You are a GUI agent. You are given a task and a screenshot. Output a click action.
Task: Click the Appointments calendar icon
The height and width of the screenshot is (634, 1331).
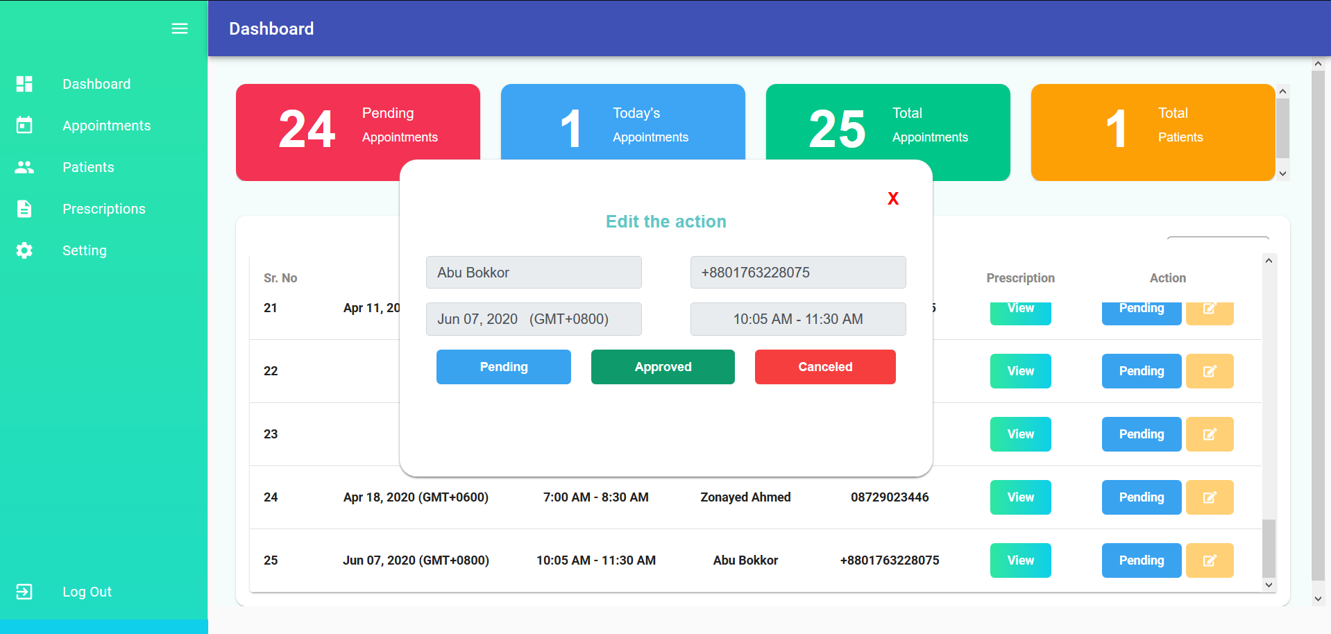24,126
